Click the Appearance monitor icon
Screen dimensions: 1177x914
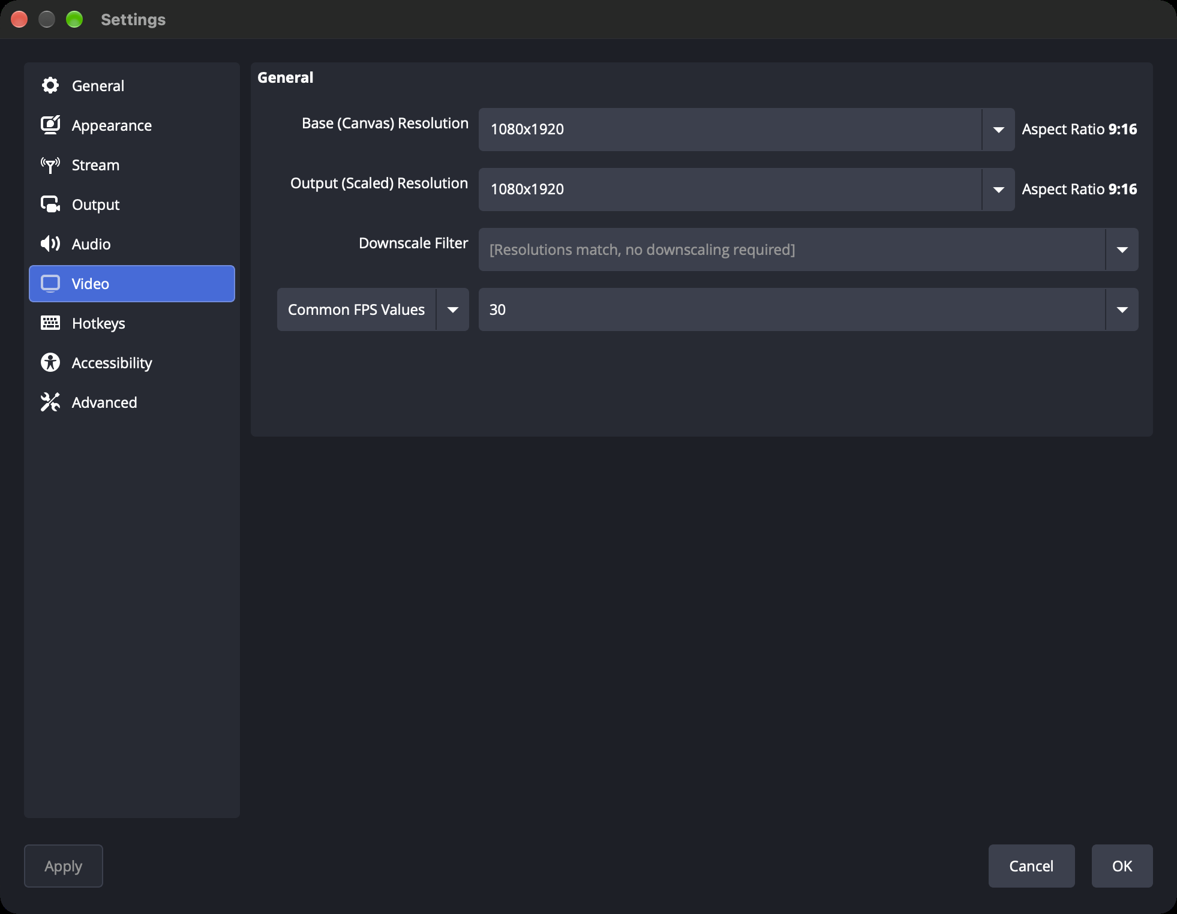(x=50, y=125)
